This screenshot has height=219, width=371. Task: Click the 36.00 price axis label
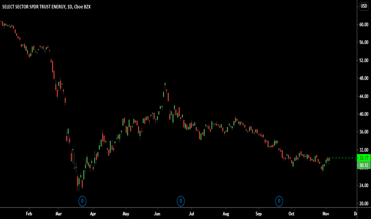pos(364,132)
